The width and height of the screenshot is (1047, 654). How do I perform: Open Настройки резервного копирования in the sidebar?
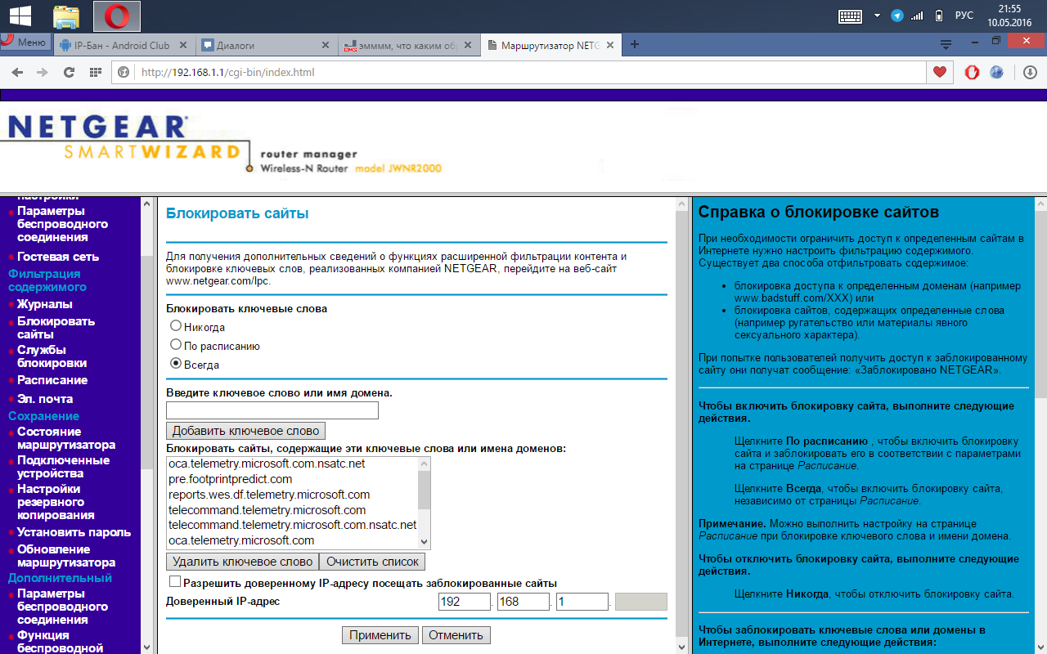(x=56, y=502)
